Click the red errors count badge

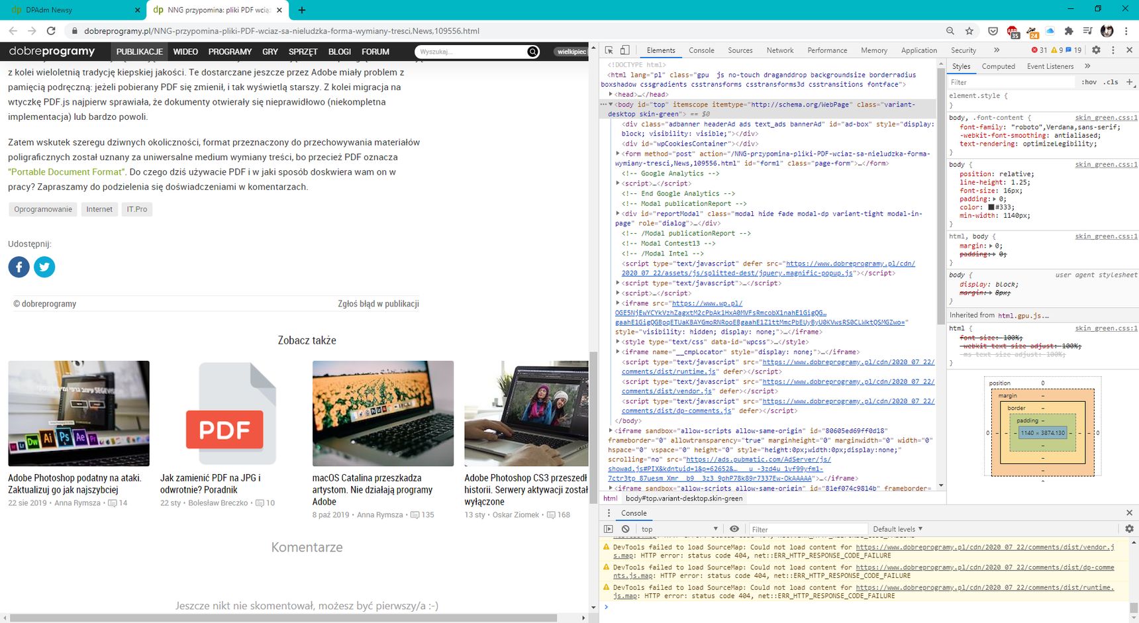(1039, 50)
